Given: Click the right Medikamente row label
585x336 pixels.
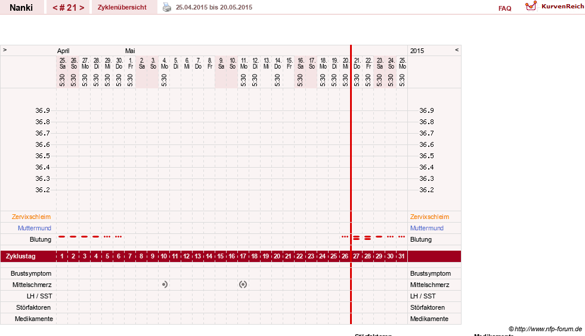Looking at the screenshot, I should pos(429,319).
